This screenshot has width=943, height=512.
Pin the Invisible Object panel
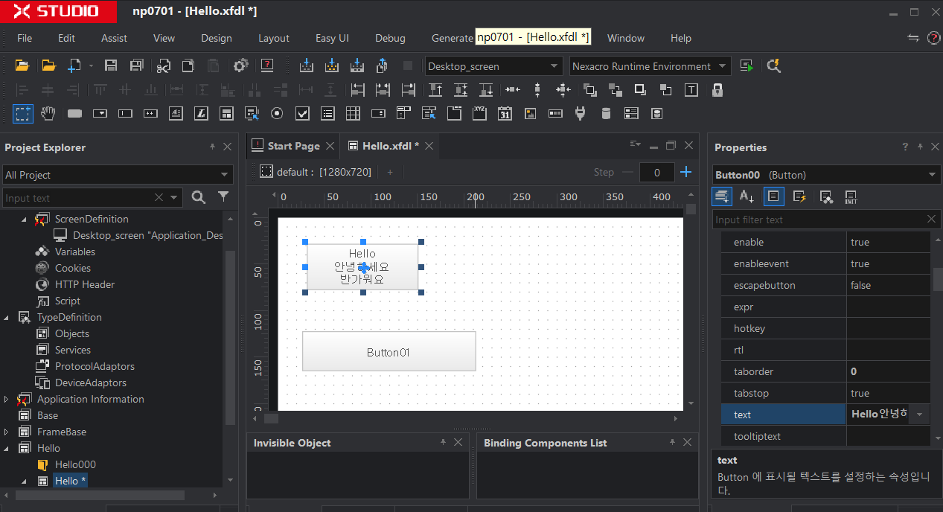pos(443,442)
